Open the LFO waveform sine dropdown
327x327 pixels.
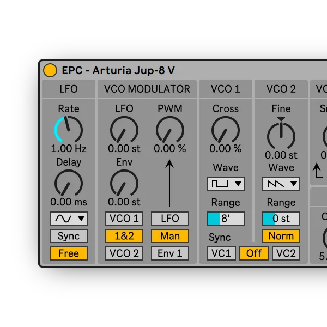69,219
